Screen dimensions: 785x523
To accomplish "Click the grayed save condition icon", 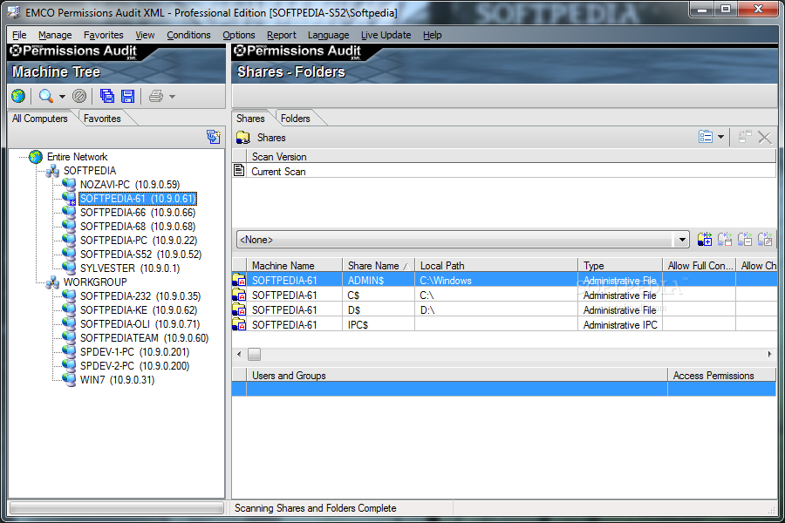I will point(725,239).
